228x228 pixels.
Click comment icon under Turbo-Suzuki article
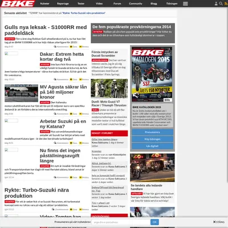53,209
